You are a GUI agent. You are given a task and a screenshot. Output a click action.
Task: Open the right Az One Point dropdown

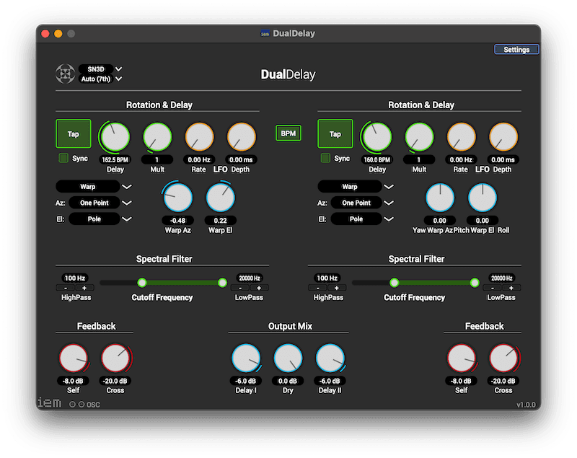tap(363, 203)
